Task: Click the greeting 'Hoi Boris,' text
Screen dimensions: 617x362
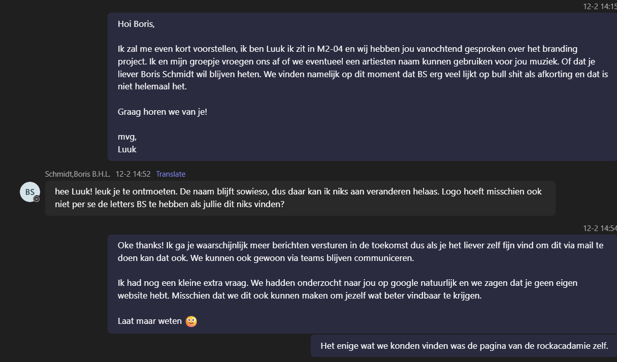Action: [x=135, y=23]
